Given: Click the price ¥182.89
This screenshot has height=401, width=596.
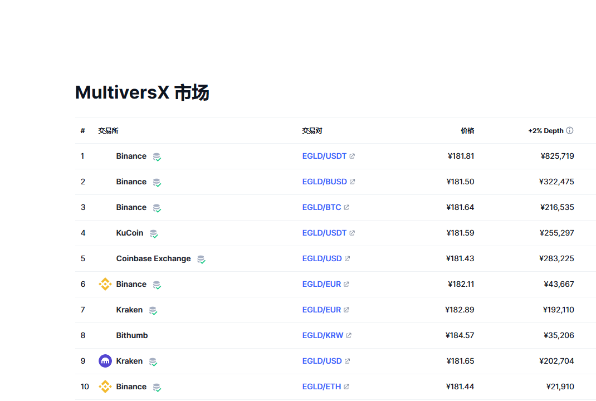Looking at the screenshot, I should (x=460, y=310).
